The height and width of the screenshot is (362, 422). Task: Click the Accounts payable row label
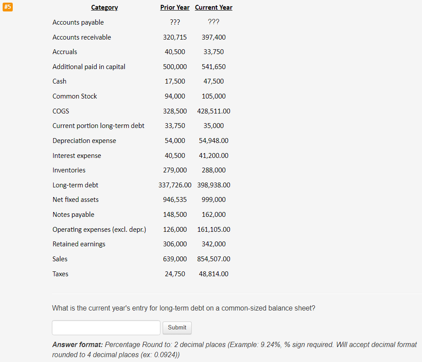point(78,22)
